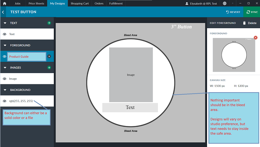Screen dimensions: 260x147
Task: Remove the Product Guide foreground layer
Action: [49, 57]
